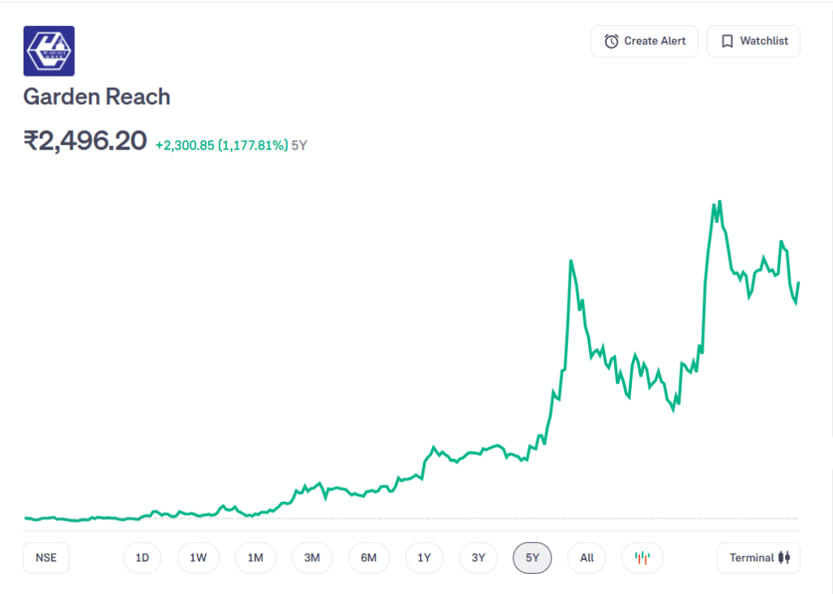Switch to candlestick chart view

(x=643, y=558)
